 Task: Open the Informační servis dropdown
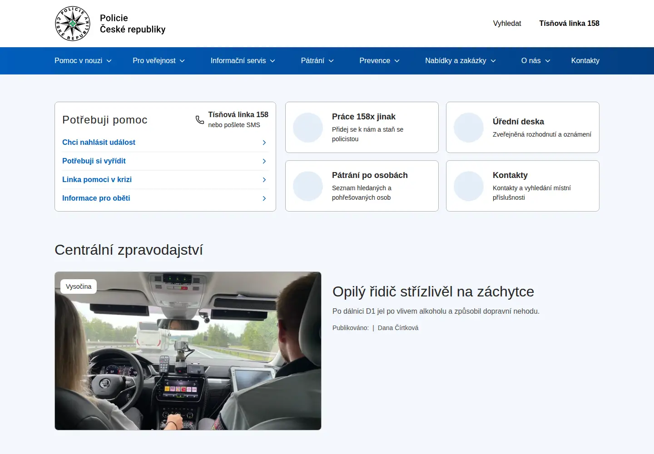tap(243, 61)
